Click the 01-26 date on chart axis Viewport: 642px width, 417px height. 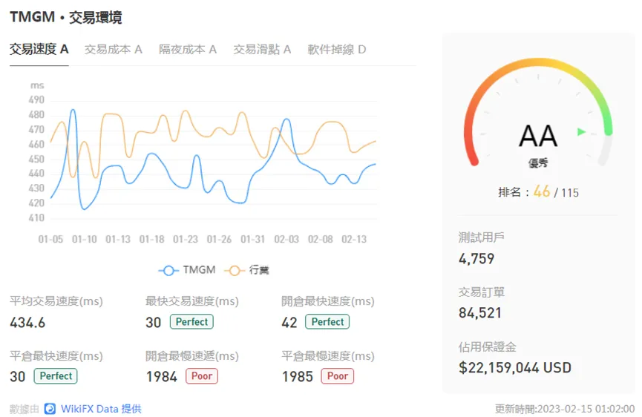(219, 239)
